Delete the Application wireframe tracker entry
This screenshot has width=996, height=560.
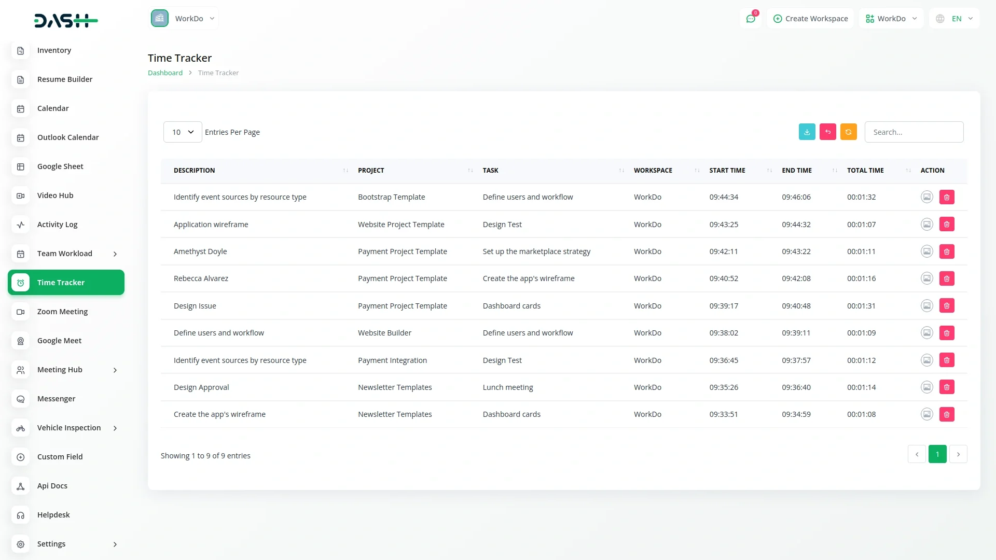[x=946, y=225]
